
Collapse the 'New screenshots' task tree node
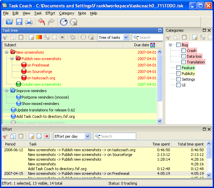click(6, 52)
